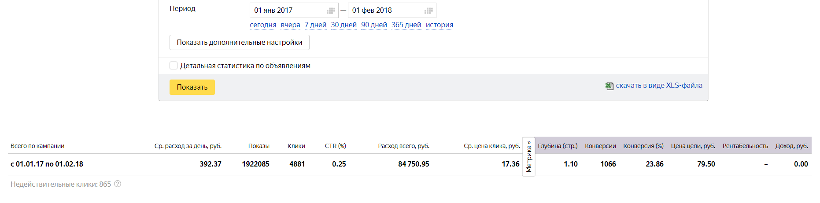820x203 pixels.
Task: Choose the '7 дней' period
Action: tap(316, 25)
